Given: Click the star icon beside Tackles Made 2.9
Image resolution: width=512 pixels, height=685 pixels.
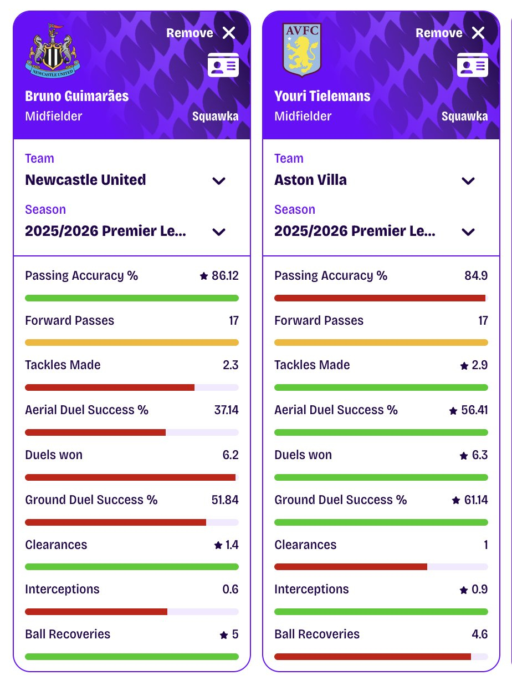Looking at the screenshot, I should (464, 366).
